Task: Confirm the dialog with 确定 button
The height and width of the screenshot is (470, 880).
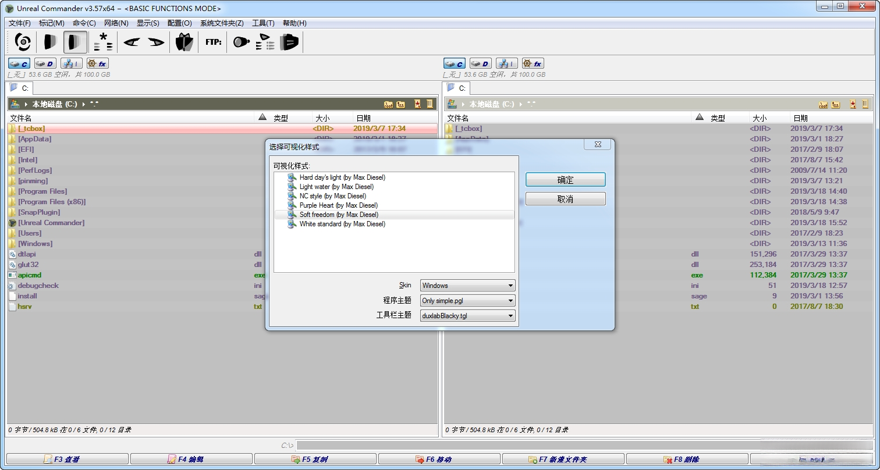Action: tap(566, 180)
